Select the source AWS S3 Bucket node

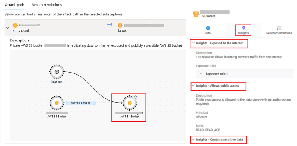tap(57, 103)
